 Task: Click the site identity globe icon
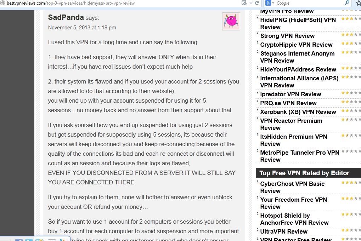2,3
